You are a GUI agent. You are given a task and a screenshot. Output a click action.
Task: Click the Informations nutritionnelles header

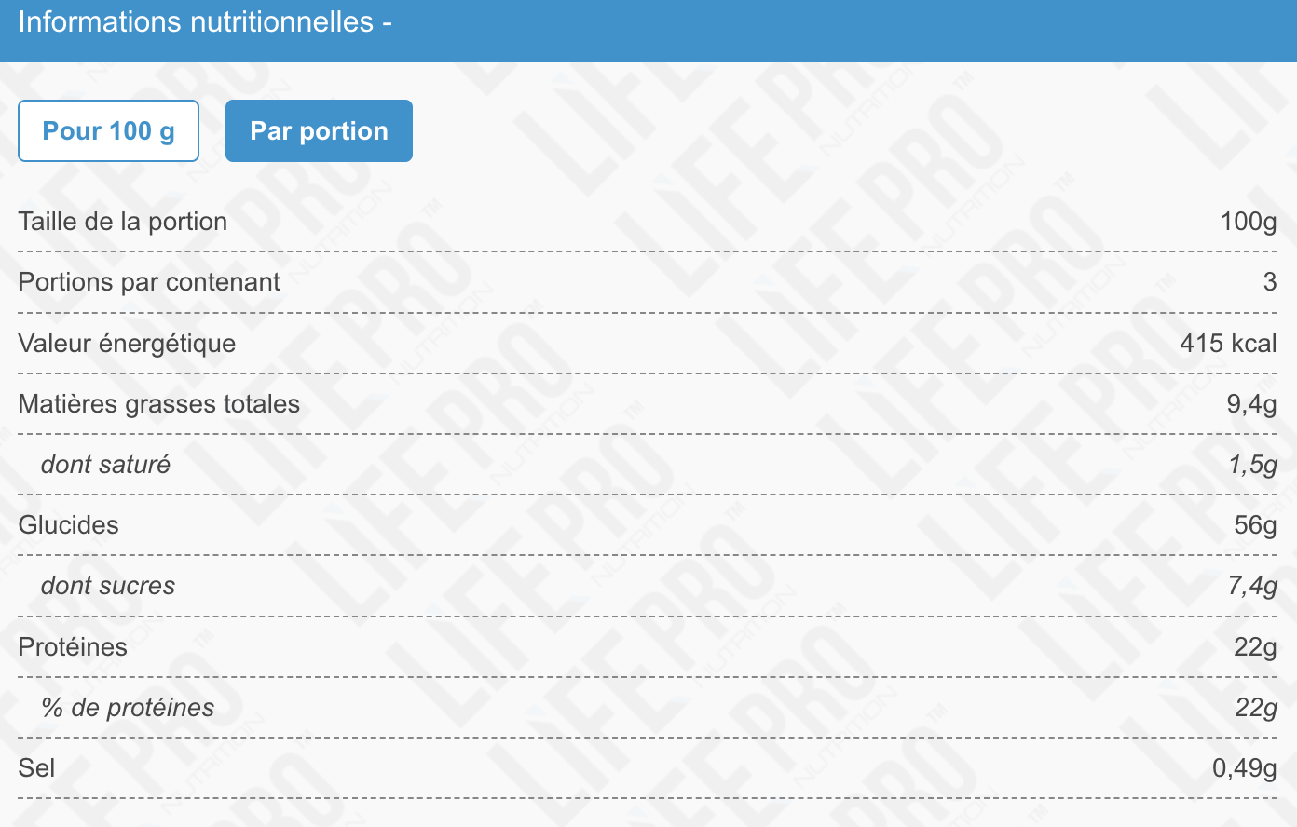pyautogui.click(x=205, y=22)
